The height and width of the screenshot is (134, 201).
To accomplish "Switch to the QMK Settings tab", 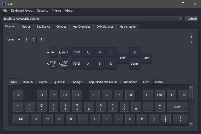I will (105, 27).
